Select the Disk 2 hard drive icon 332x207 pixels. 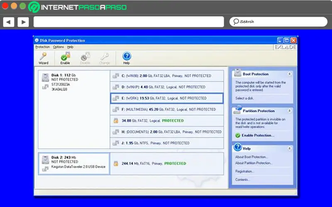pos(45,160)
